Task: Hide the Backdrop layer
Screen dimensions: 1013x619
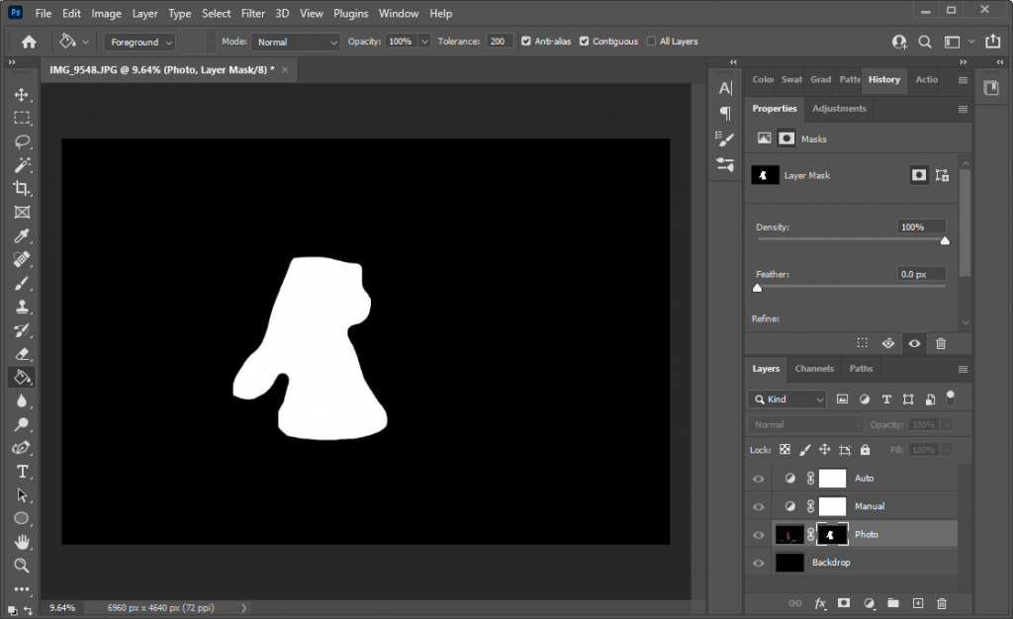Action: [758, 562]
